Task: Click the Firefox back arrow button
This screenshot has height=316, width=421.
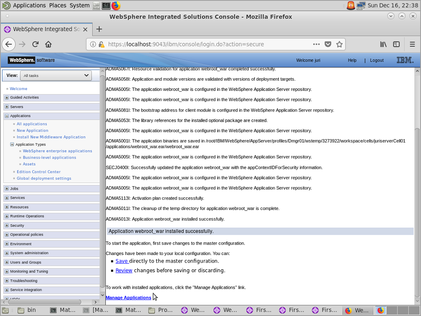Action: pyautogui.click(x=9, y=44)
